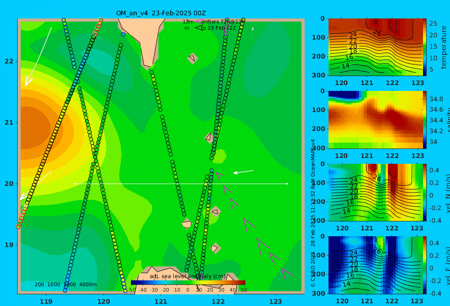The height and width of the screenshot is (306, 450).
Task: Click the vel. N colorbar scale
Action: (425, 192)
